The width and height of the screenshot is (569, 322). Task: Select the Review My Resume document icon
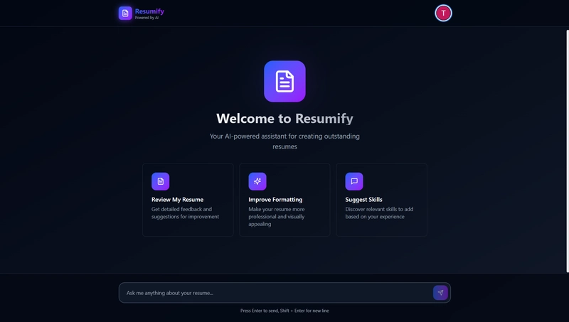pos(160,181)
